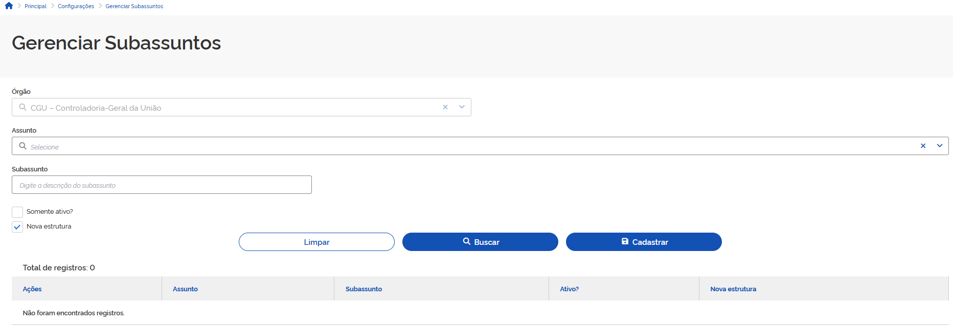Click the search icon on Buscar button
Viewport: 953px width, 327px height.
coord(466,241)
